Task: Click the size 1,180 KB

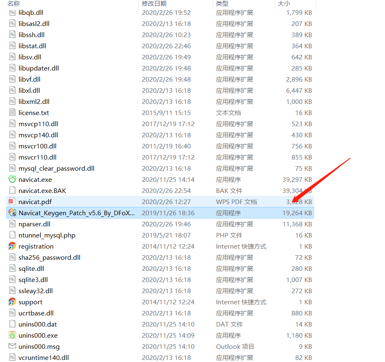Action: pyautogui.click(x=299, y=336)
